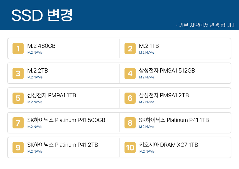The image size is (239, 169).
Task: Click M.2 NVMe label under P41 1TB
Action: pos(147,127)
